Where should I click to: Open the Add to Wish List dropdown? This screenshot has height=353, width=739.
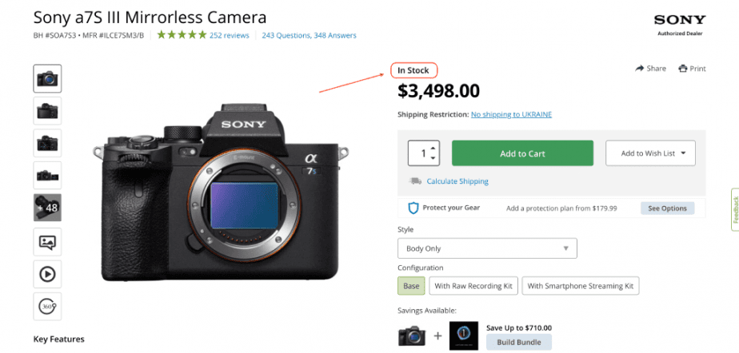(650, 153)
